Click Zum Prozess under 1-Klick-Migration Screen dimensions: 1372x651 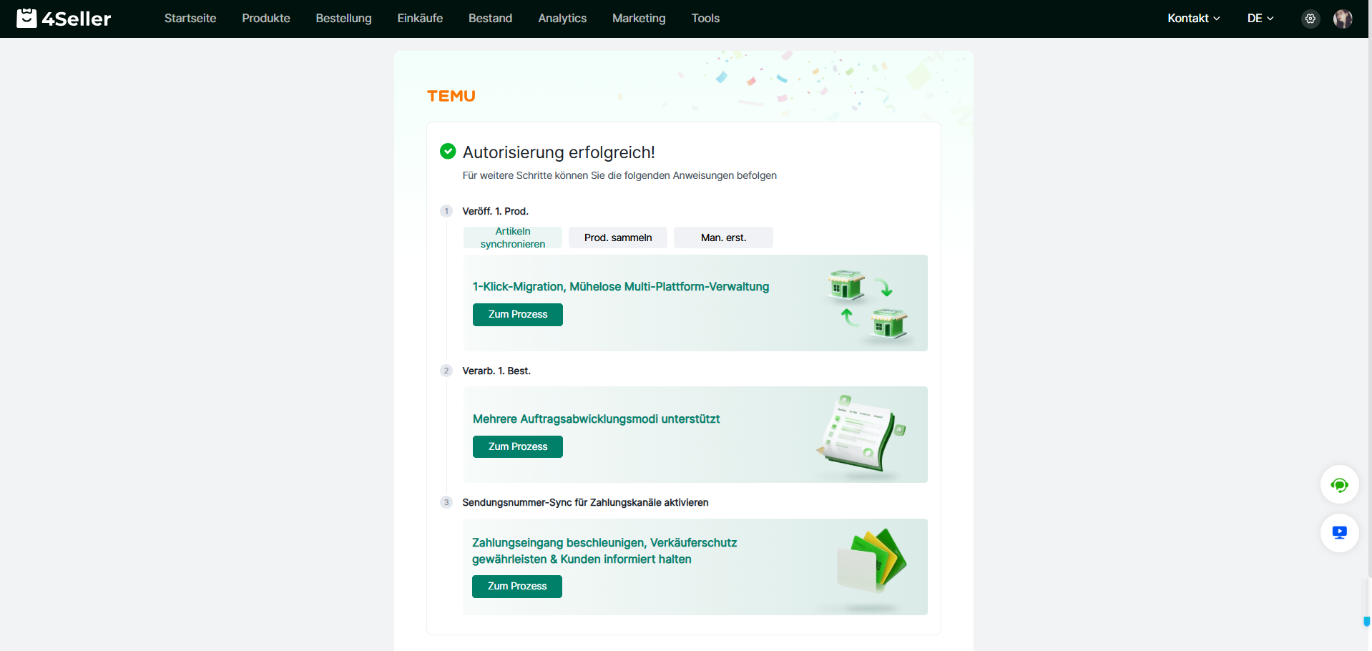pos(517,315)
